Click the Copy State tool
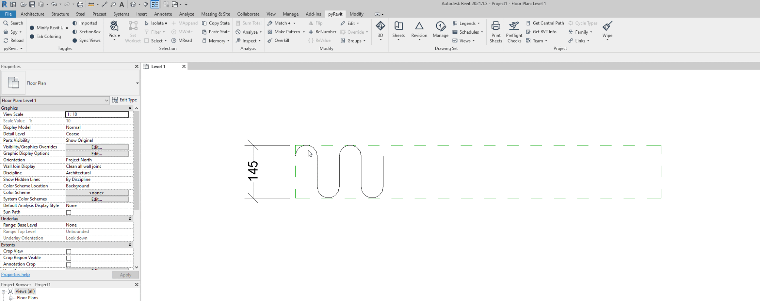Image resolution: width=760 pixels, height=301 pixels. (216, 23)
